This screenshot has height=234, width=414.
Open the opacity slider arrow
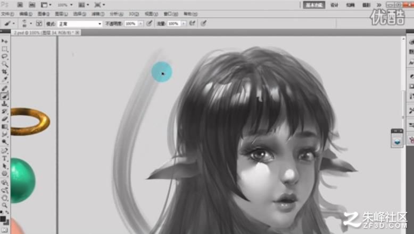[140, 24]
